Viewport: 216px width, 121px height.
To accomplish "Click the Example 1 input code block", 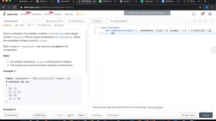I will [x=43, y=90].
